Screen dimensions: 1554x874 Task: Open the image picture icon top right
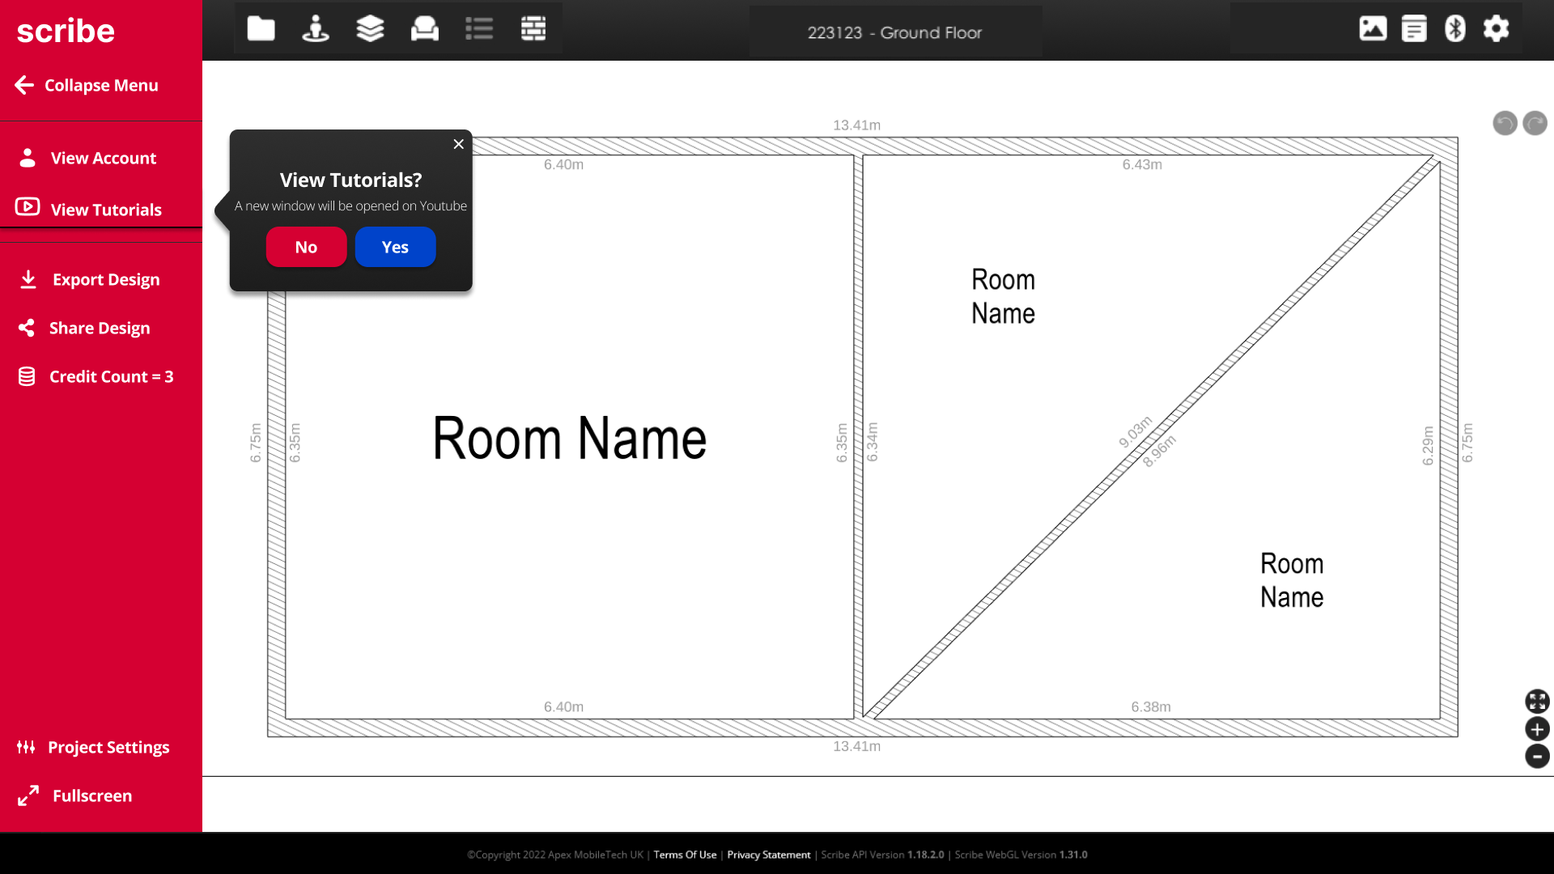coord(1373,29)
